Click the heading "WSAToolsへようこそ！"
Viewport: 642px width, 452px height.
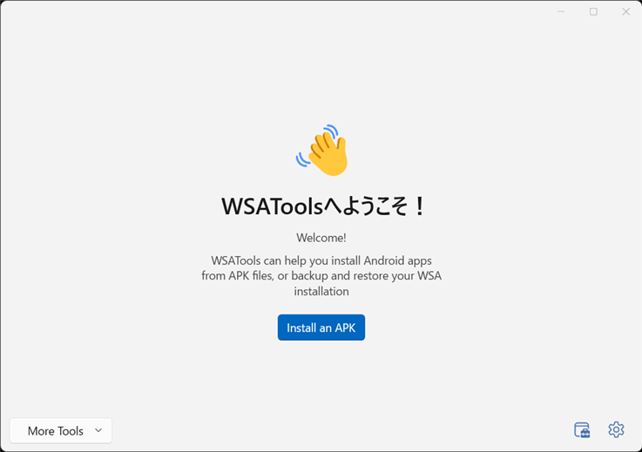(x=323, y=206)
